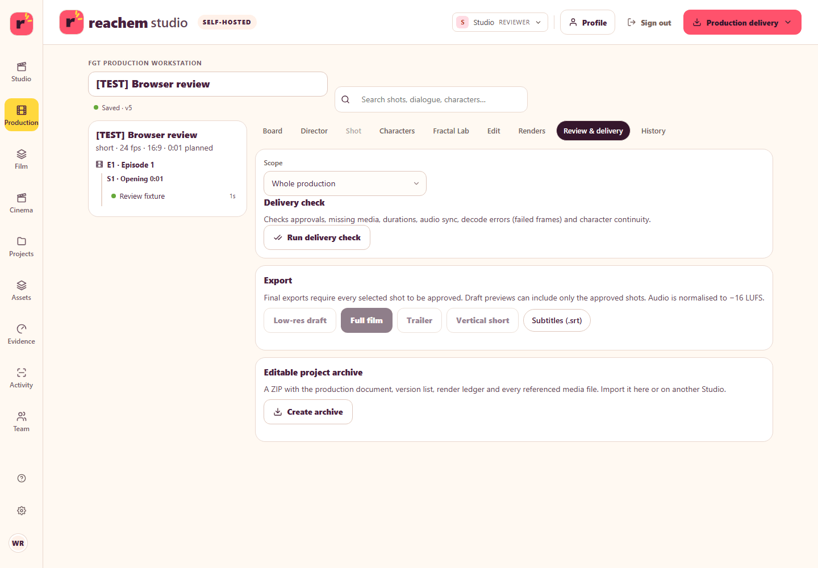The image size is (818, 568).
Task: Open the settings gear icon
Action: point(22,511)
